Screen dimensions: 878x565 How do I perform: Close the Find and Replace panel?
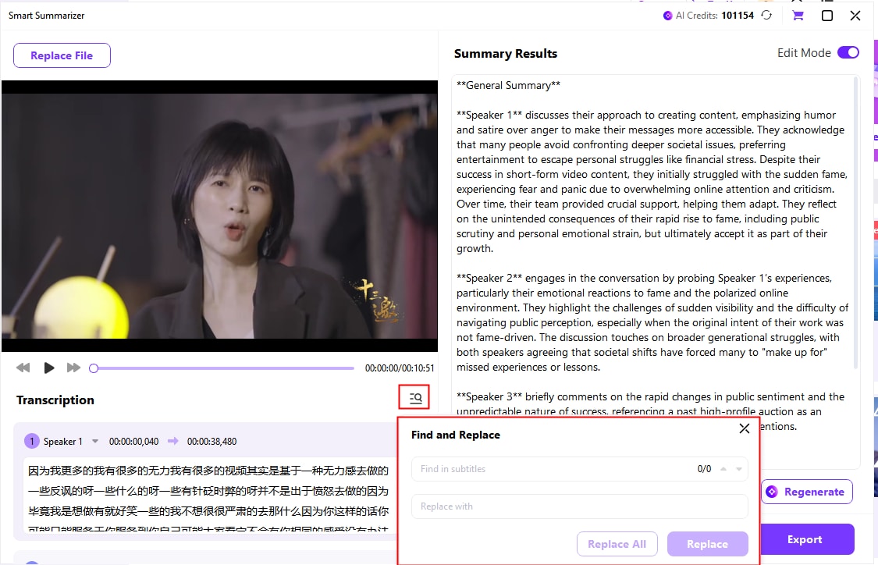point(744,428)
